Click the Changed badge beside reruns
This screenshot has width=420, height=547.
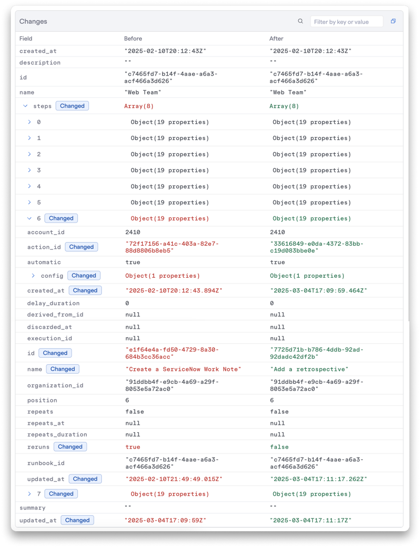click(70, 447)
